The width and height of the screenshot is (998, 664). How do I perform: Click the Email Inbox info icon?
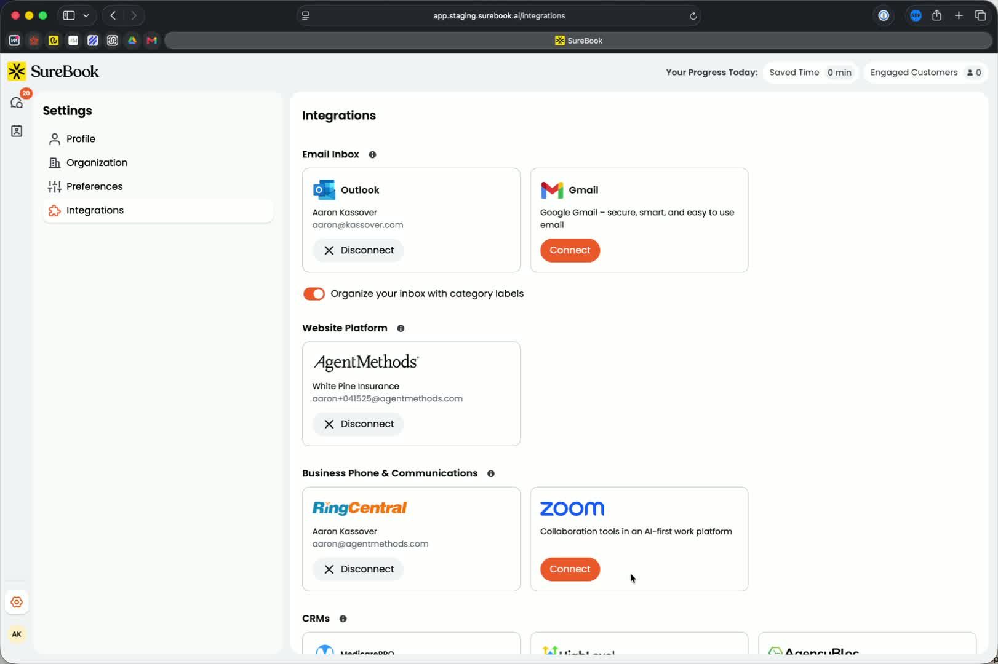pos(372,155)
